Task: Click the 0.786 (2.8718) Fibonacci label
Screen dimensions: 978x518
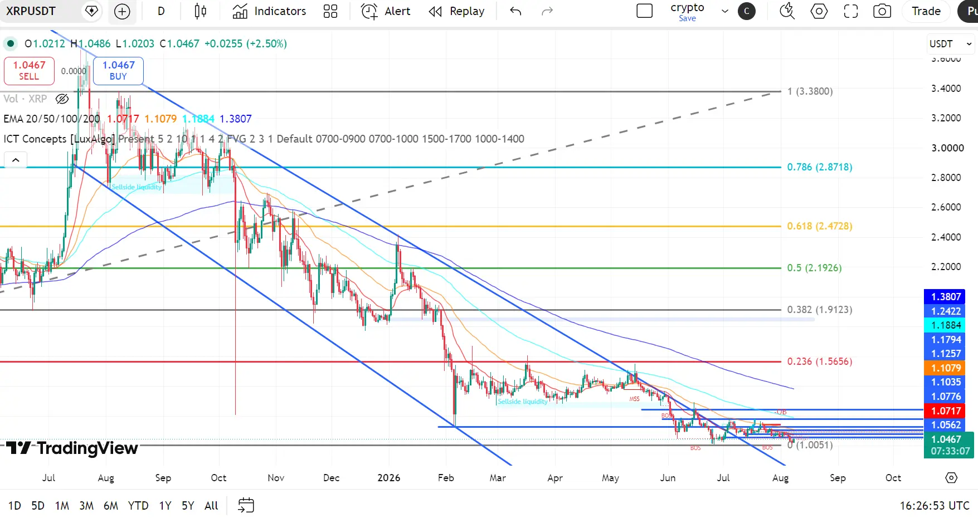Action: tap(820, 167)
